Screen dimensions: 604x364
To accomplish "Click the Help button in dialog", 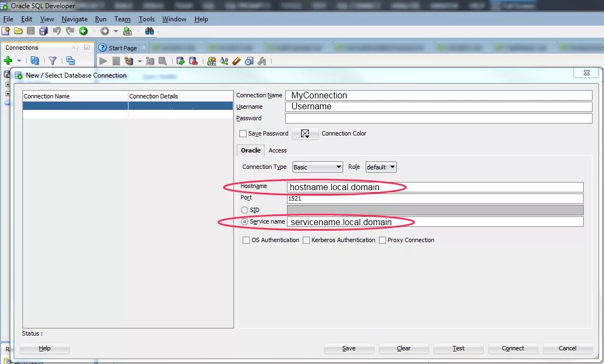I will pos(45,348).
